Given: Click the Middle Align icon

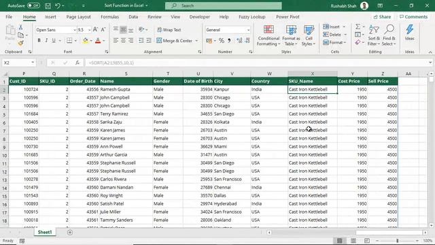Looking at the screenshot, I should pos(123,29).
